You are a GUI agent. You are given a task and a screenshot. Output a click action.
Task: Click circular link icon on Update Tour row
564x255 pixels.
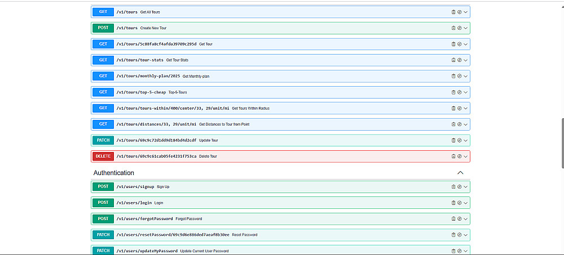(x=459, y=140)
